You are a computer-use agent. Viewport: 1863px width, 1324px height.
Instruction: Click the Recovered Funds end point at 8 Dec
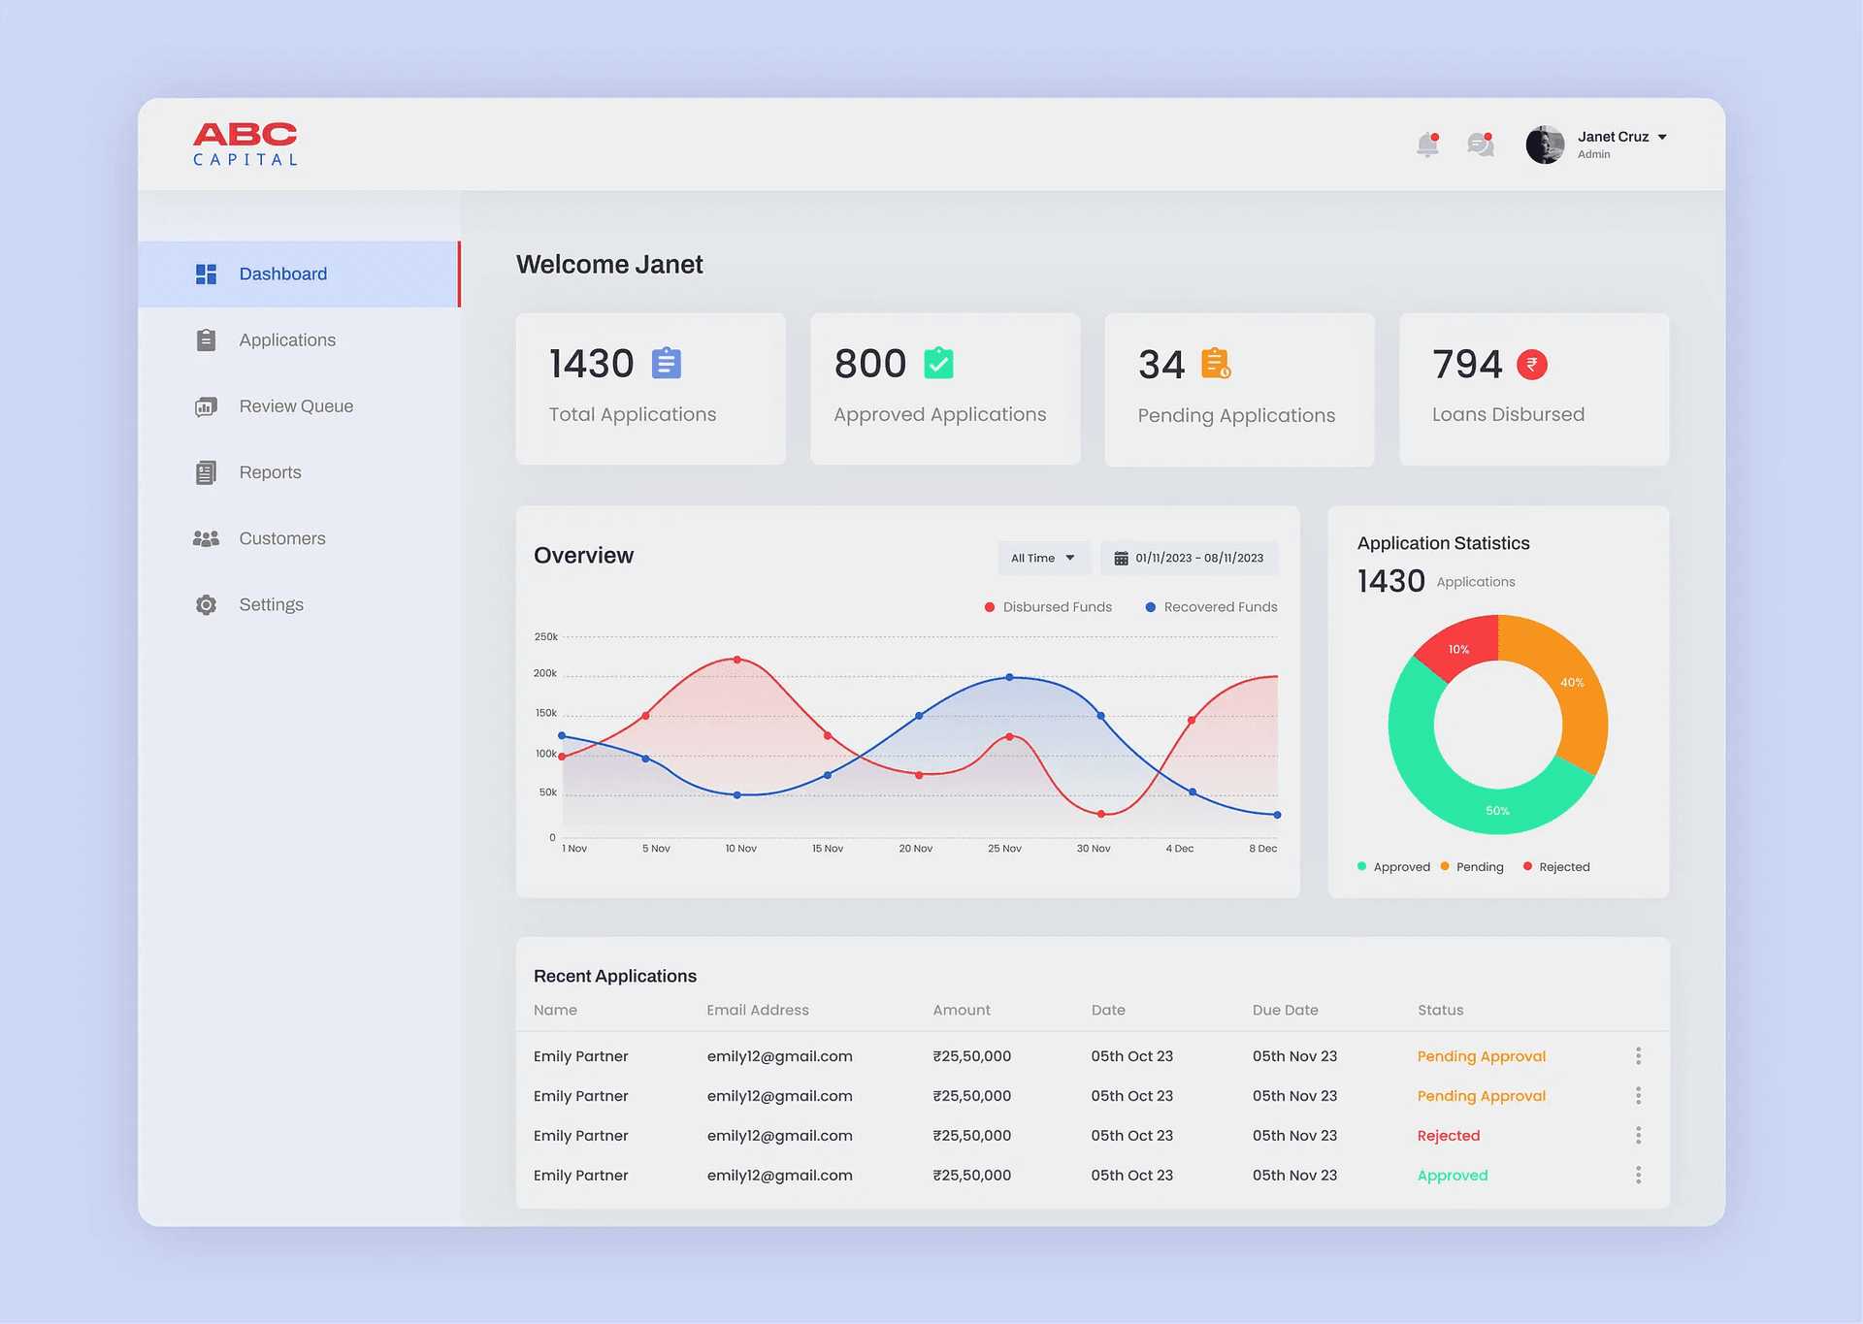(1277, 815)
